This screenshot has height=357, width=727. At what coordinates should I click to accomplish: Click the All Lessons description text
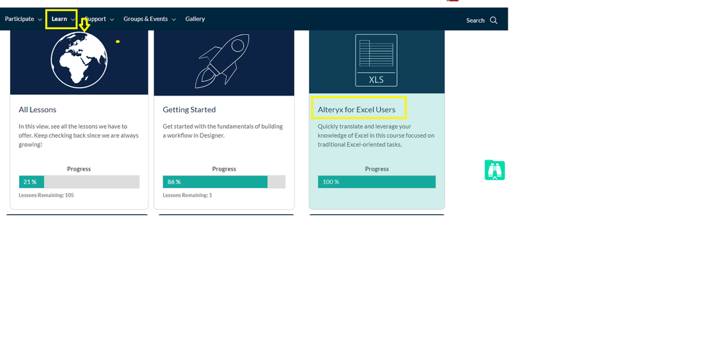(x=79, y=136)
